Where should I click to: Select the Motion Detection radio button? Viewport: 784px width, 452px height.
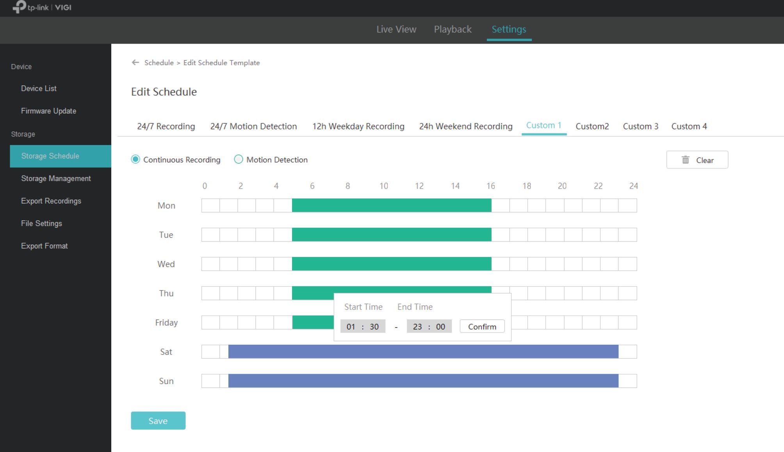tap(238, 160)
